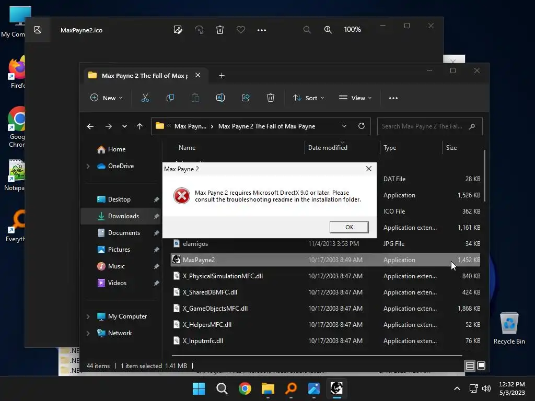
Task: Click the Rename icon in Explorer toolbar
Action: 220,98
